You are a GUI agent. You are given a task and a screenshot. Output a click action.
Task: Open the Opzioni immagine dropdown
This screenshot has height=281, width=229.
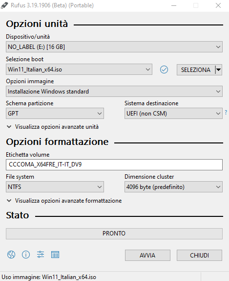pyautogui.click(x=114, y=92)
